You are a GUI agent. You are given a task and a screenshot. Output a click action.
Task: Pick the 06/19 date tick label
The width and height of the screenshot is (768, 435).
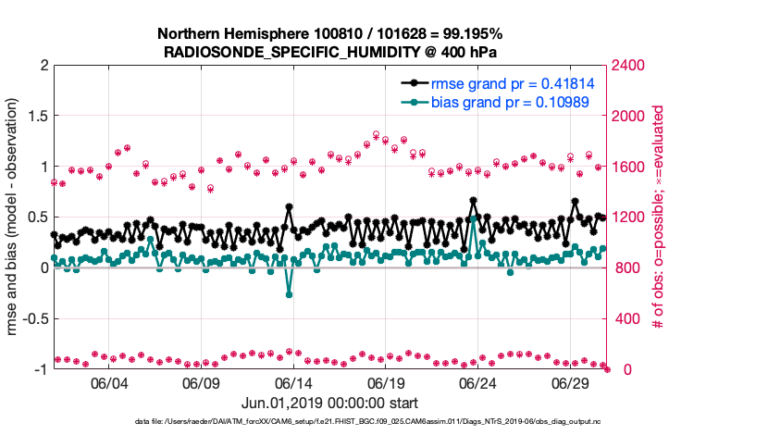click(x=386, y=383)
